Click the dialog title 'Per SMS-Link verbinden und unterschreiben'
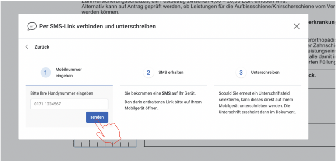This screenshot has width=336, height=161. point(98,26)
